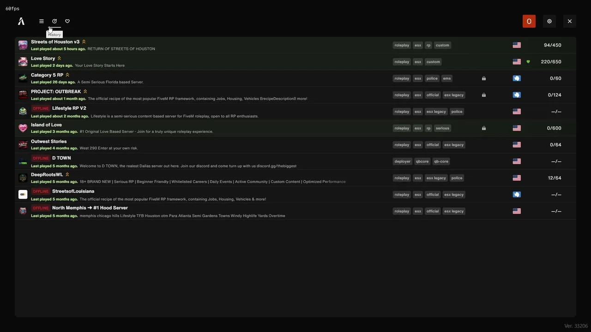The image size is (591, 332).
Task: Click the Streets of Houston v3 server icon
Action: coord(23,45)
